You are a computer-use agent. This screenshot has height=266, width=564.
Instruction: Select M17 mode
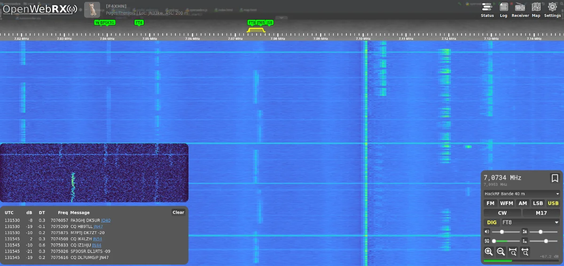coord(541,213)
